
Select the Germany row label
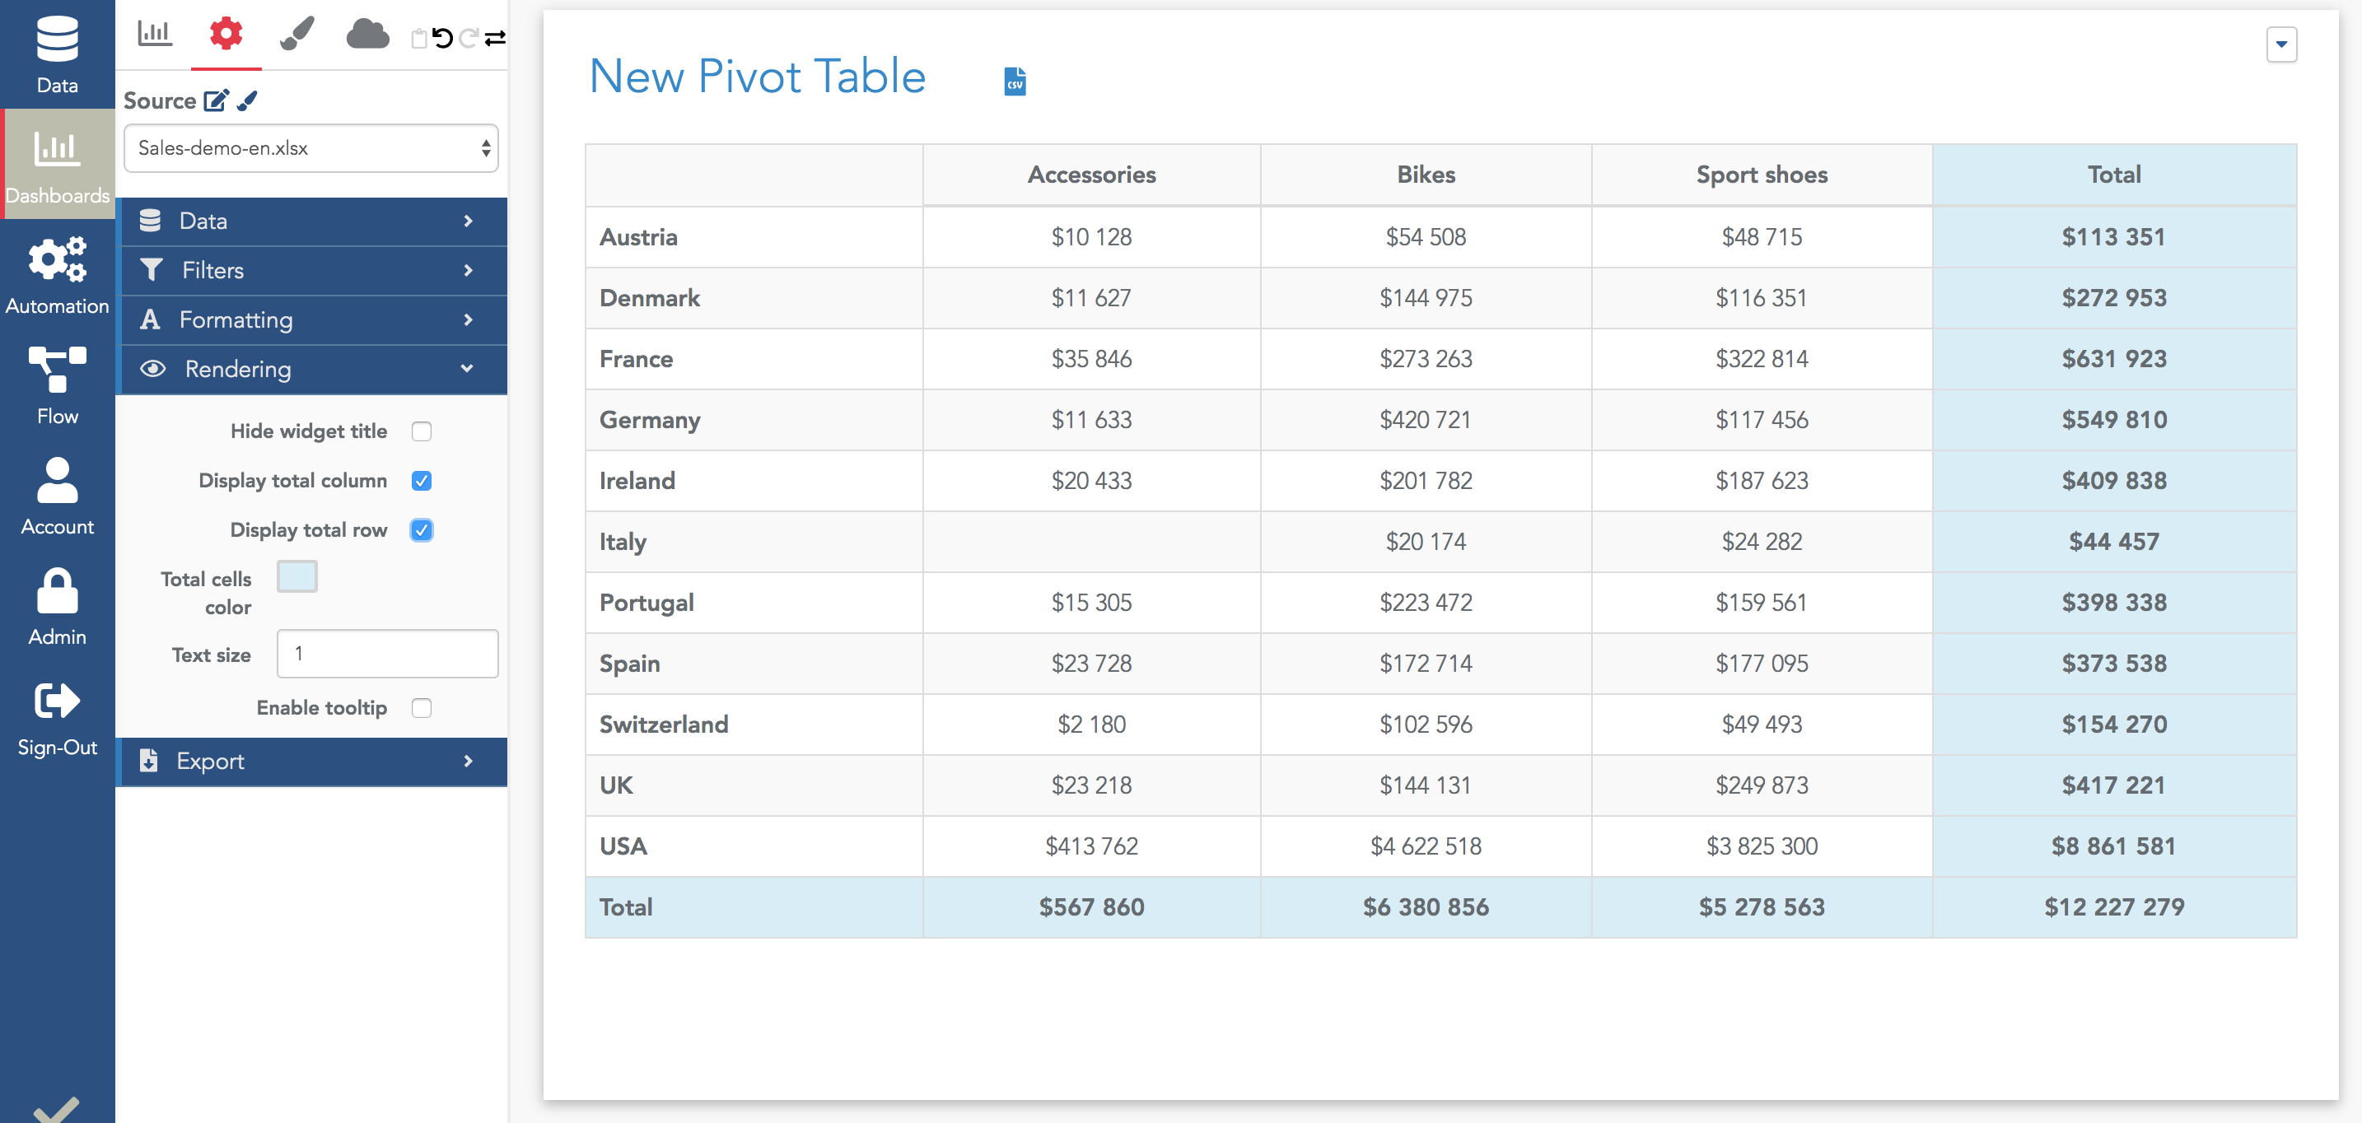649,420
